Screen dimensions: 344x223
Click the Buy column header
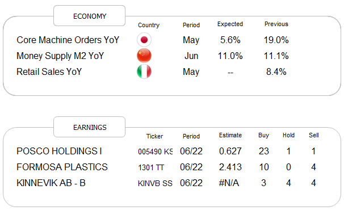[x=263, y=135]
